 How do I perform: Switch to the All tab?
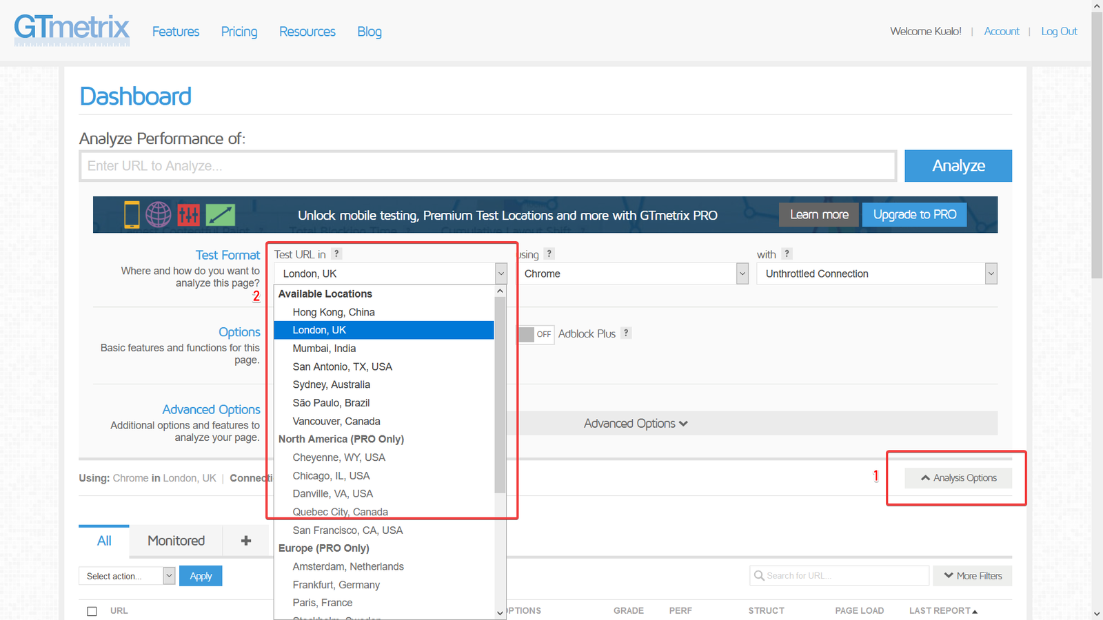[104, 541]
